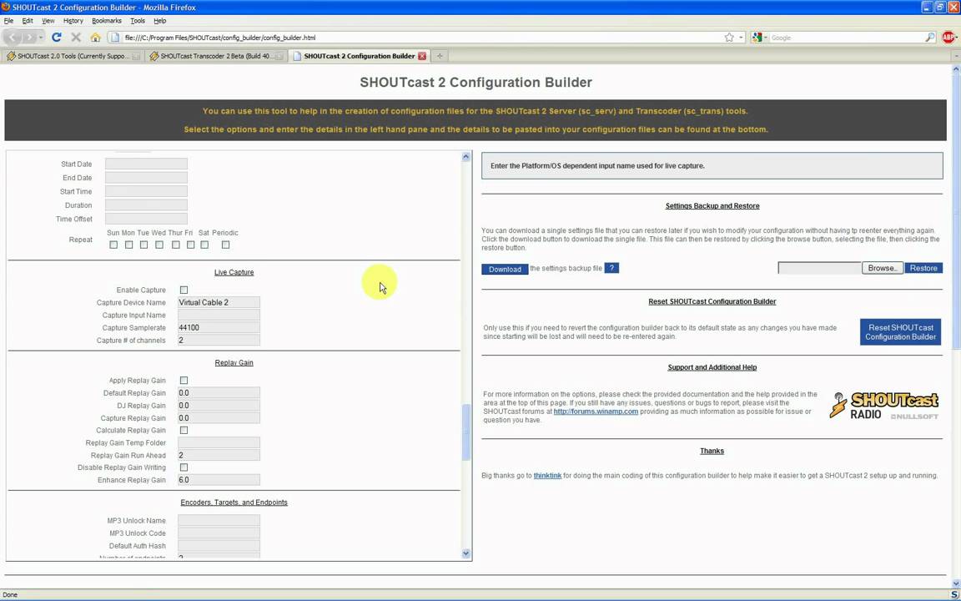Open the Bookmarks menu
The width and height of the screenshot is (961, 601).
[x=107, y=21]
